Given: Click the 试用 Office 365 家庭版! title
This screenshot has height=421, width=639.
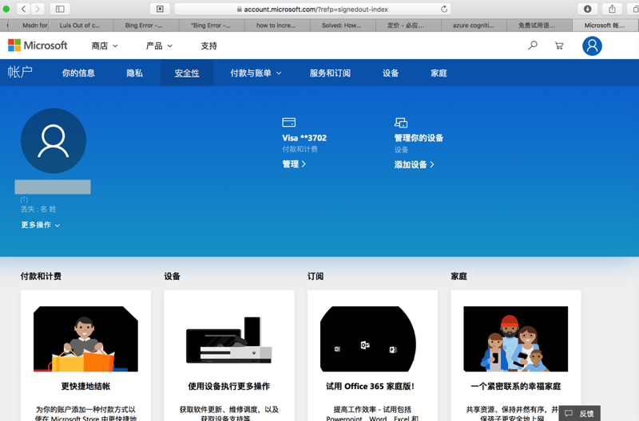Looking at the screenshot, I should [x=370, y=387].
